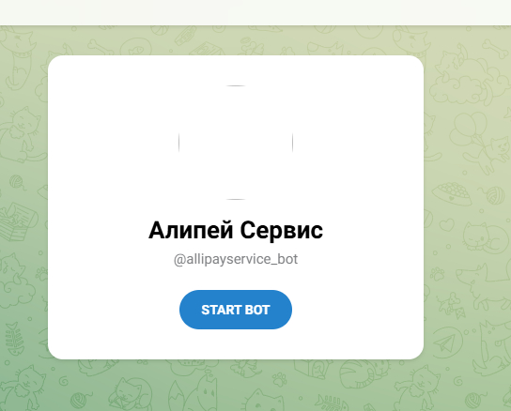Click the yarn ball doodle left of card
The image size is (511, 411).
tap(16, 181)
